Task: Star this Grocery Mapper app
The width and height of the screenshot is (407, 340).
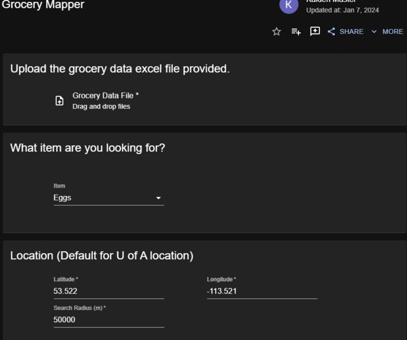Action: [277, 31]
